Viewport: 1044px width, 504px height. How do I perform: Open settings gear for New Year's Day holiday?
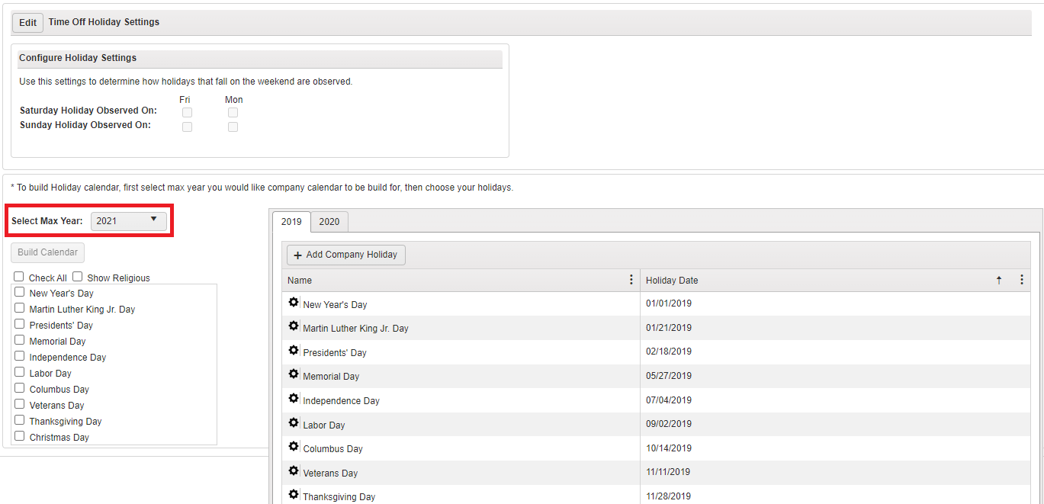coord(294,301)
